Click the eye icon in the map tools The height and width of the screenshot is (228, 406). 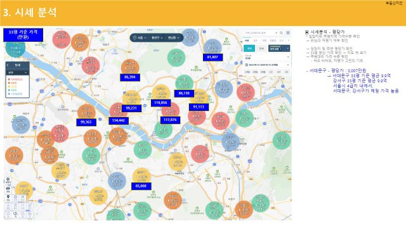pos(8,189)
